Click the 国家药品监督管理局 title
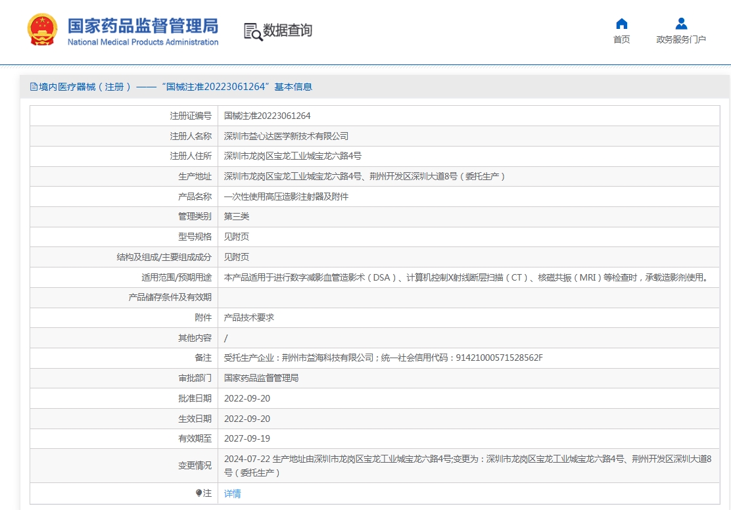Image resolution: width=731 pixels, height=510 pixels. (x=143, y=26)
